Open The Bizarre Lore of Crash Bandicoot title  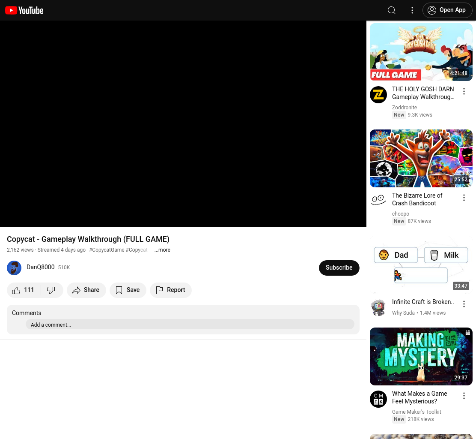pos(417,199)
